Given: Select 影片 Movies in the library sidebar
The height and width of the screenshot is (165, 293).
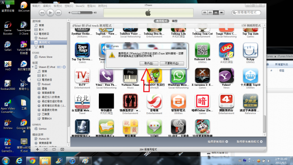Looking at the screenshot, I should click(x=41, y=29).
